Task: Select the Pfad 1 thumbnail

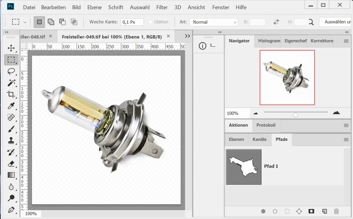Action: tap(244, 167)
